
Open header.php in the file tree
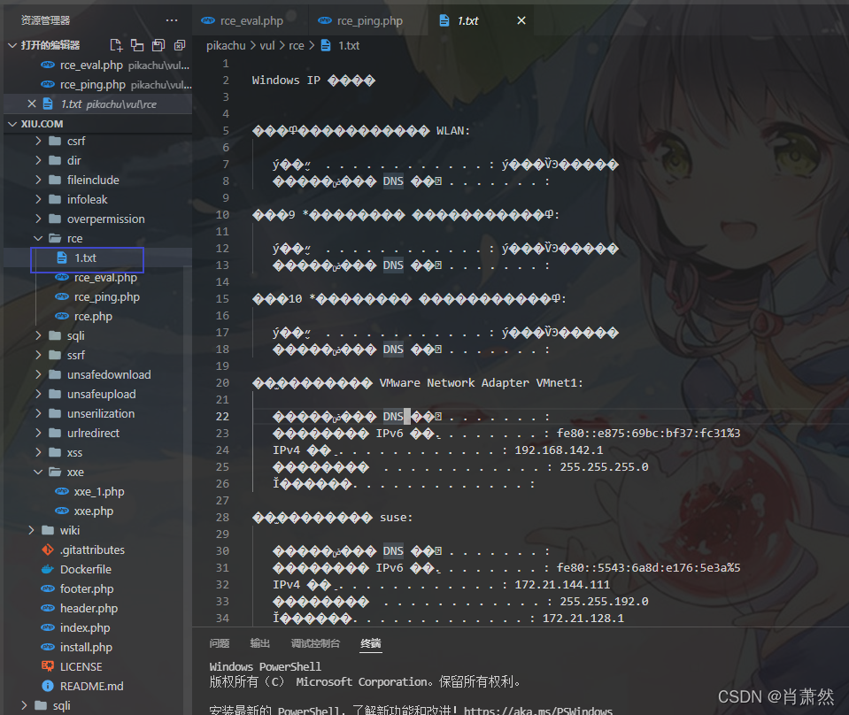89,609
